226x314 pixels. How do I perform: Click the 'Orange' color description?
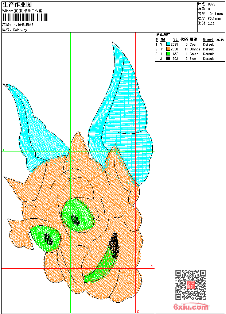click(x=195, y=49)
